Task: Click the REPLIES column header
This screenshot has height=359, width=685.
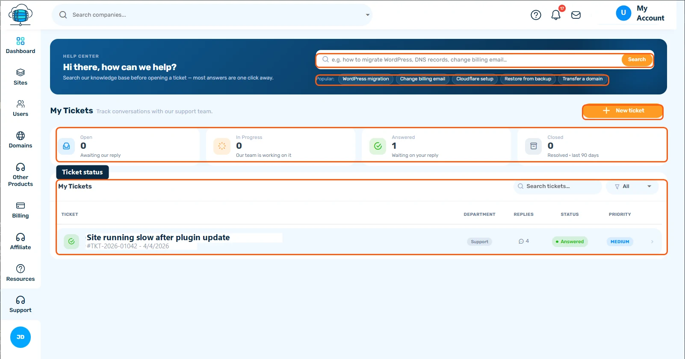Action: tap(523, 215)
